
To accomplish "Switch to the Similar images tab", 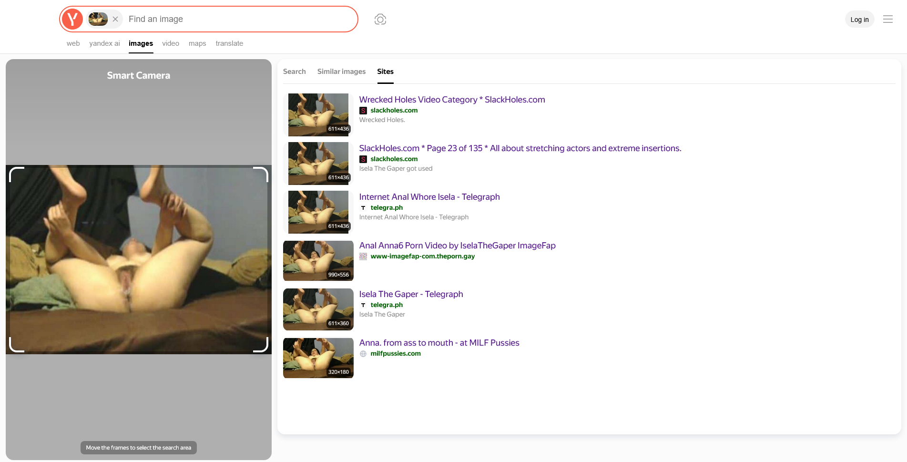I will point(341,72).
